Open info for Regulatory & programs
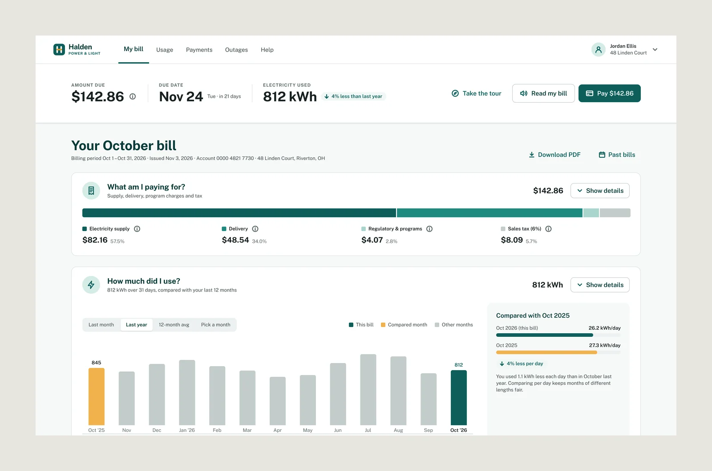This screenshot has width=712, height=471. click(x=429, y=229)
